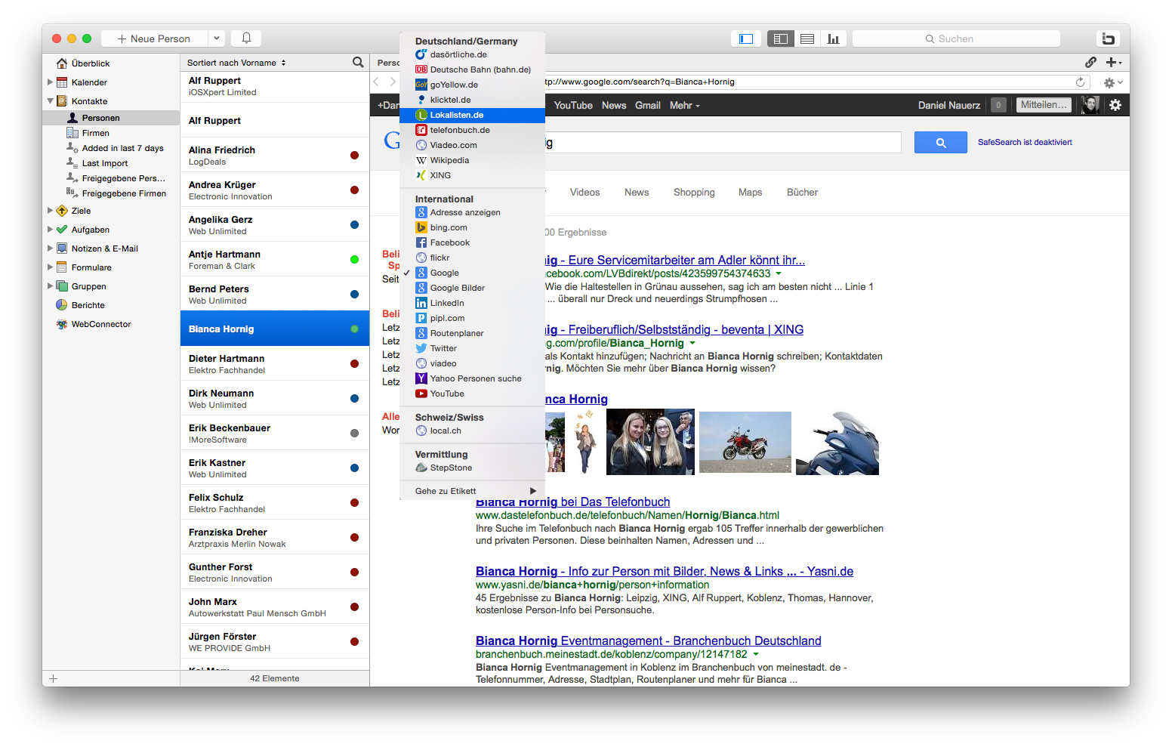Open Daniel Nauerz profile avatar

click(x=1090, y=105)
